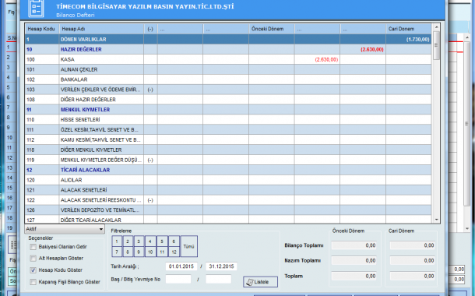Select the ALACAK SENETLERİ REESKONTU row
The image size is (475, 296).
click(228, 200)
